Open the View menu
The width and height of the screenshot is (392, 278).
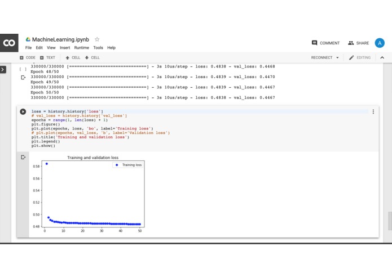[51, 48]
